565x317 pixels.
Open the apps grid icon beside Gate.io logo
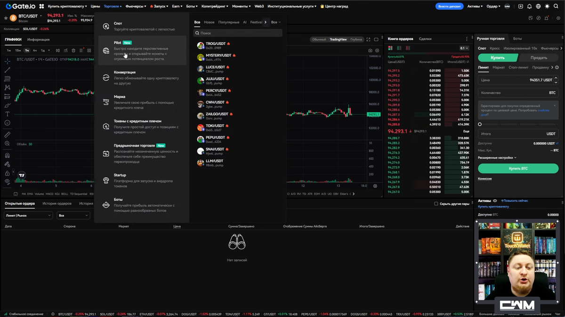pyautogui.click(x=41, y=7)
